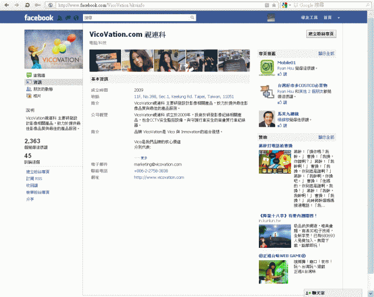Viewport: 374px width, 297px height.
Task: Open messages icon in Facebook header
Action: pyautogui.click(x=68, y=18)
